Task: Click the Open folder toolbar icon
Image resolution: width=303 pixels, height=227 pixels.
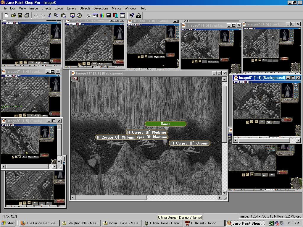Action: point(13,15)
